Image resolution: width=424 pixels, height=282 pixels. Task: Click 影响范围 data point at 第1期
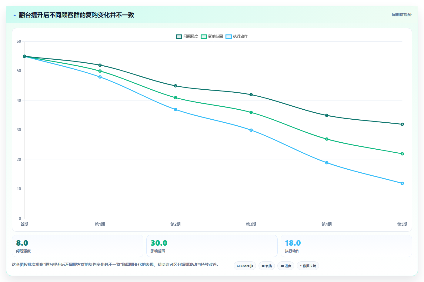pyautogui.click(x=100, y=71)
